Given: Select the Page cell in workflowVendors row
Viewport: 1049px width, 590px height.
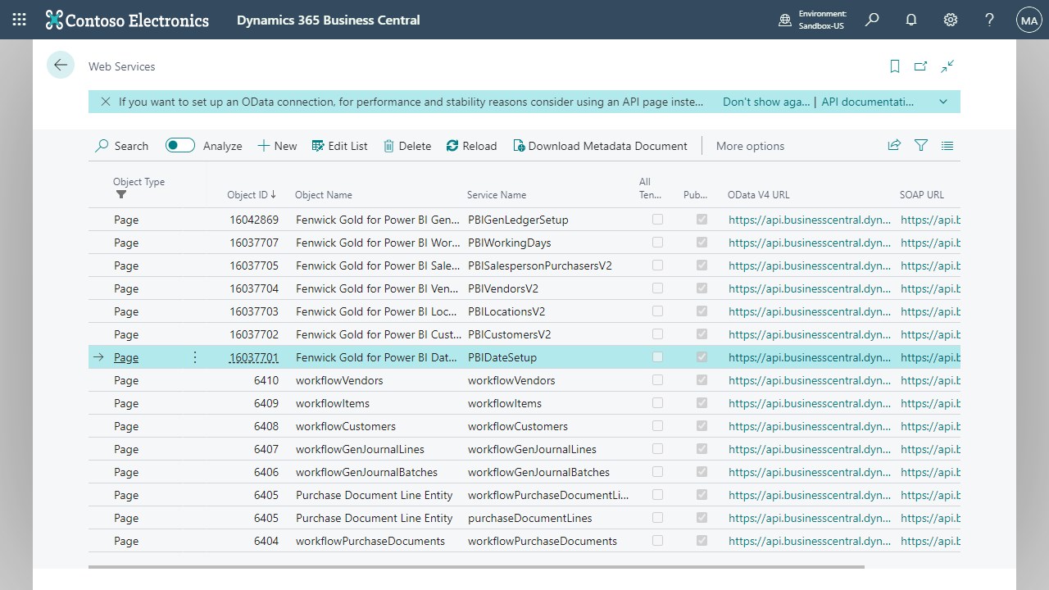Looking at the screenshot, I should [x=126, y=380].
